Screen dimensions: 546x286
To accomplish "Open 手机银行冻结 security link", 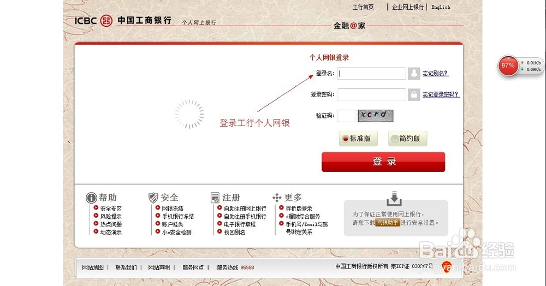I will (x=177, y=217).
